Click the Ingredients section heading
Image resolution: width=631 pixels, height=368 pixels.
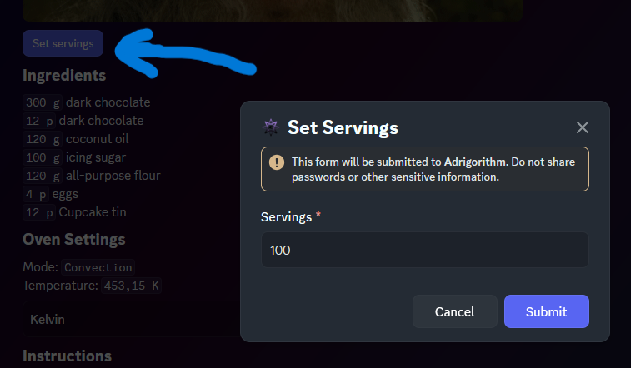64,75
